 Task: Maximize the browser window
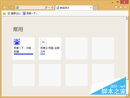(118, 2)
